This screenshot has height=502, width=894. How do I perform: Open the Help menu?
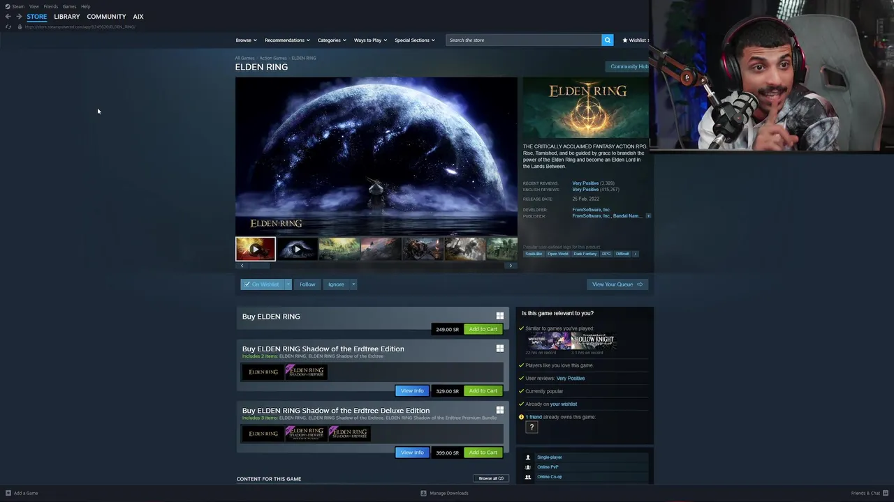point(85,6)
